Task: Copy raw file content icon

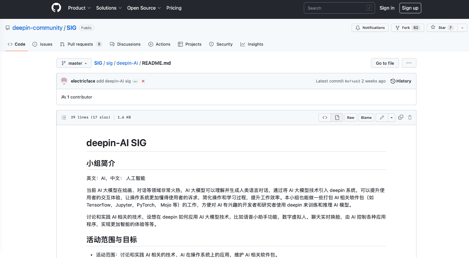Action: (401, 117)
